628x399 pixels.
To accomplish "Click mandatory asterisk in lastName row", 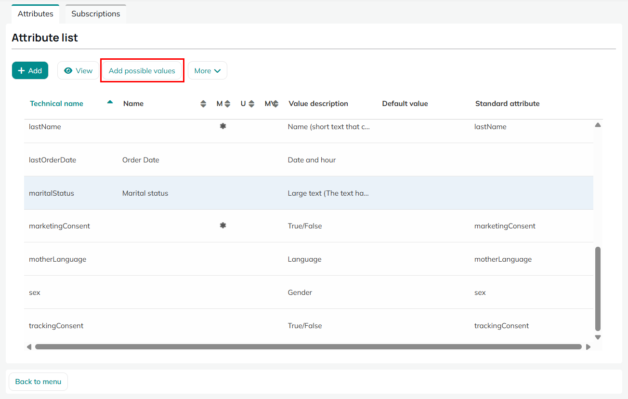I will click(223, 126).
